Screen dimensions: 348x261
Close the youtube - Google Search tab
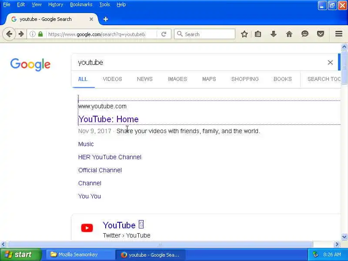(x=91, y=19)
